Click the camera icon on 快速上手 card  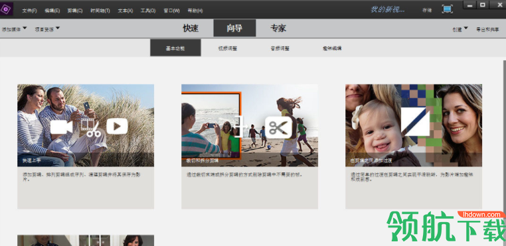point(61,127)
